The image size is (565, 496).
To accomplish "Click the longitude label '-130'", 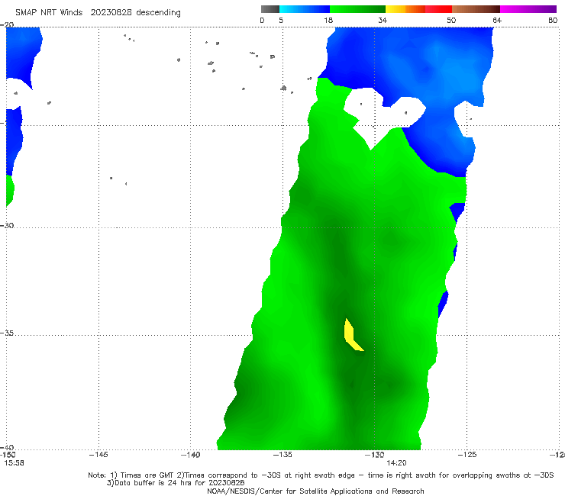I will [375, 455].
